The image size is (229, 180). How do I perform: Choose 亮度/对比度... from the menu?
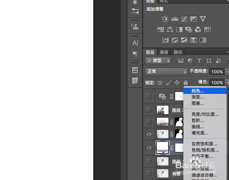point(205,114)
